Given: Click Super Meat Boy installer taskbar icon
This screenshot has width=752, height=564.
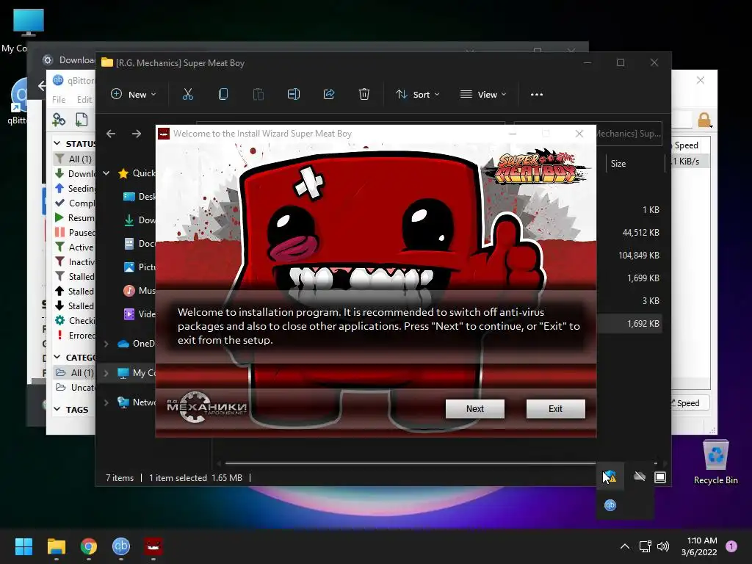Looking at the screenshot, I should (x=153, y=546).
